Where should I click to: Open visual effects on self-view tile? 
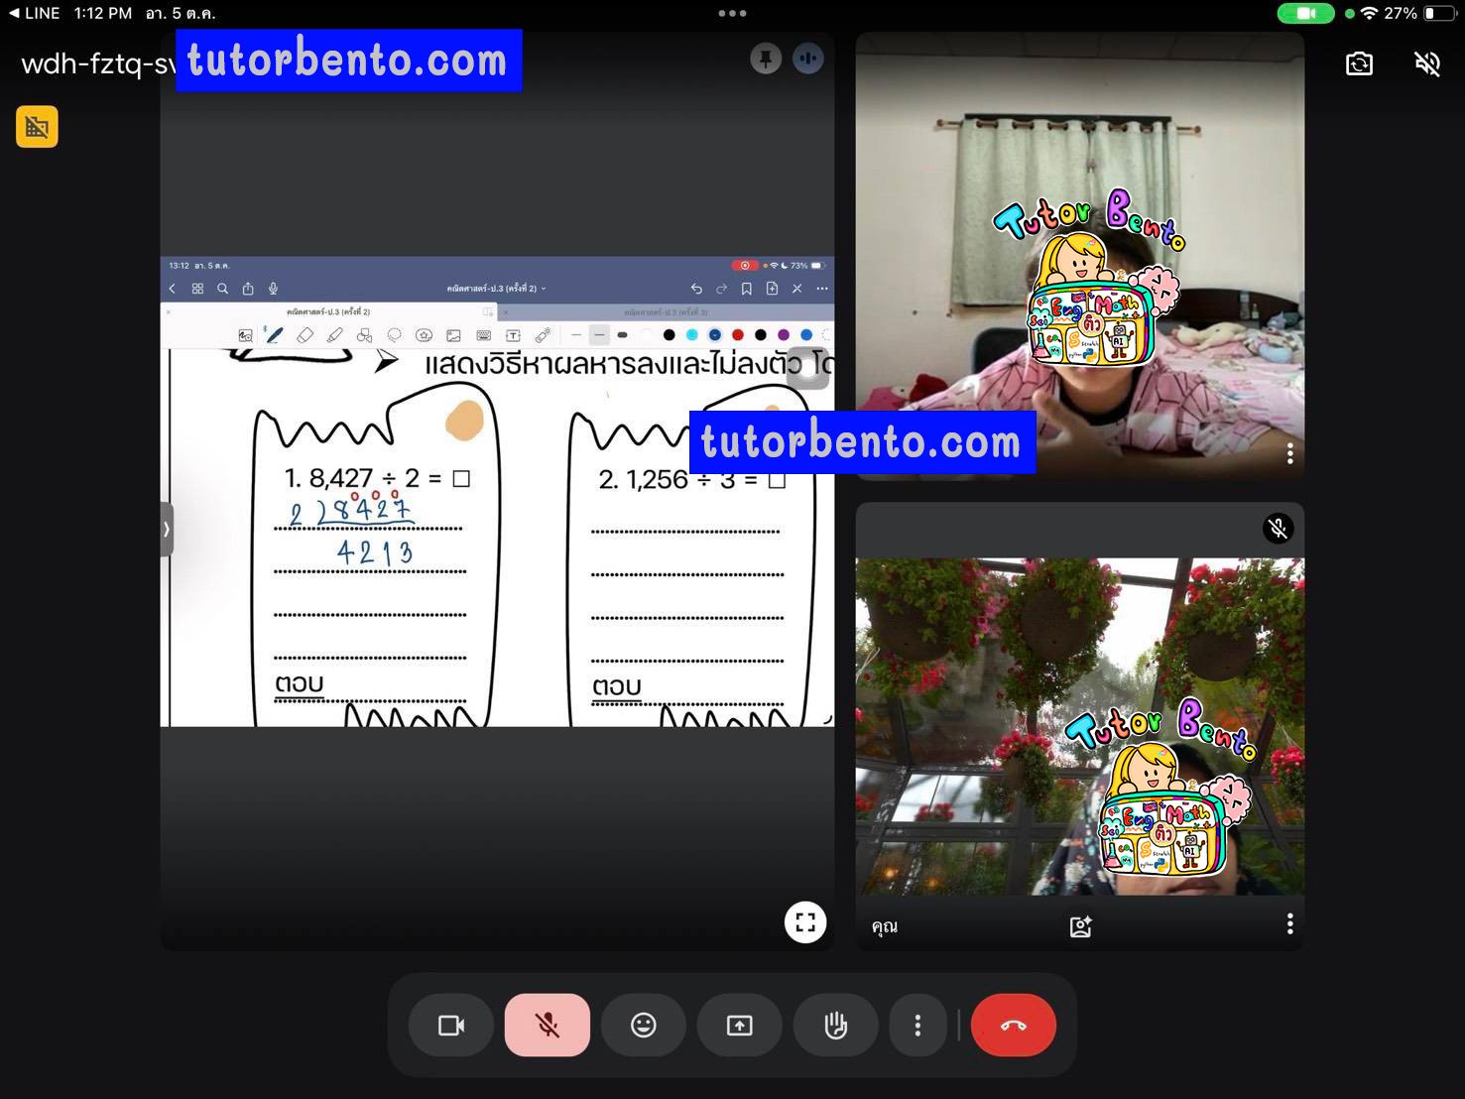[x=1080, y=926]
